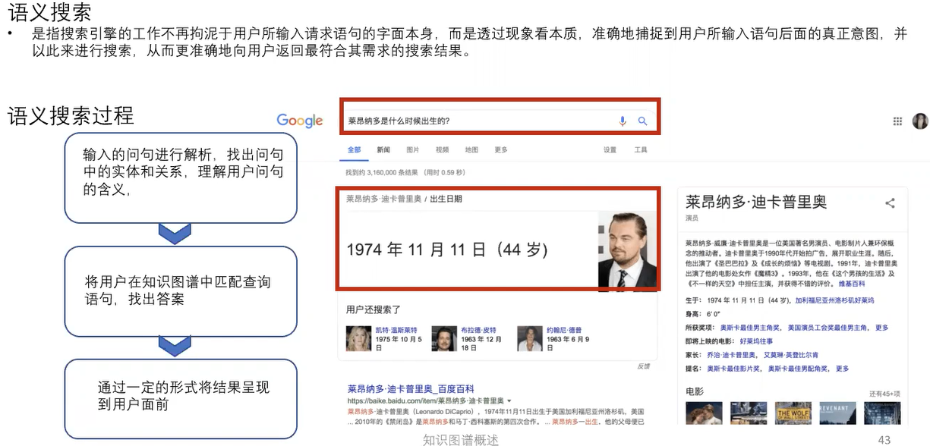This screenshot has width=930, height=446.
Task: Click the 输入的问句进行解析 process box
Action: click(x=180, y=177)
